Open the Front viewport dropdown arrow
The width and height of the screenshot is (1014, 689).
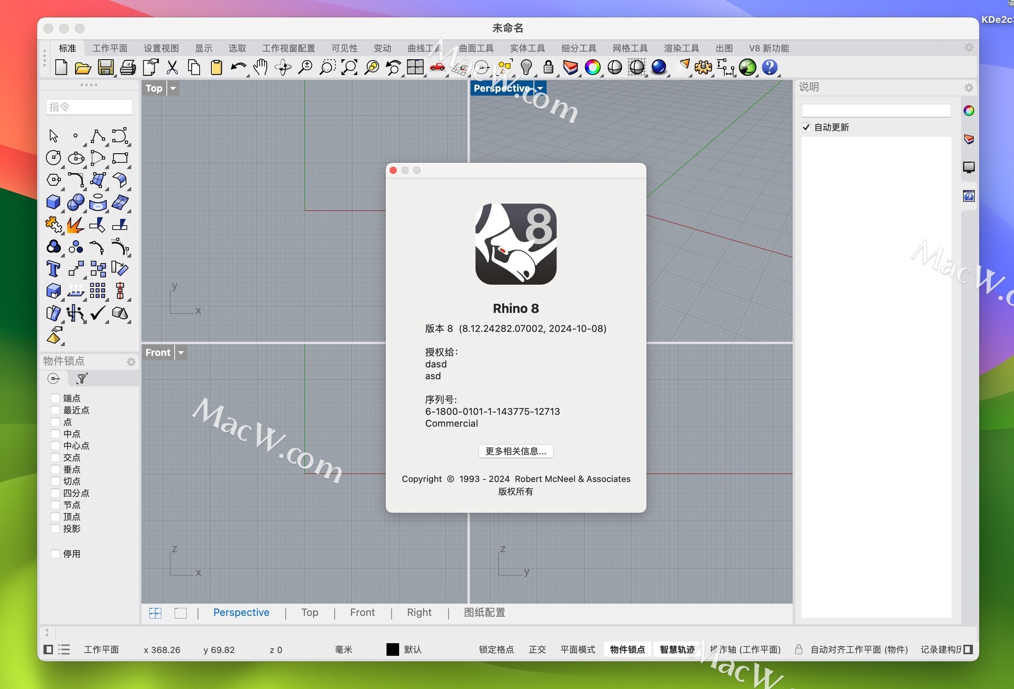[181, 353]
